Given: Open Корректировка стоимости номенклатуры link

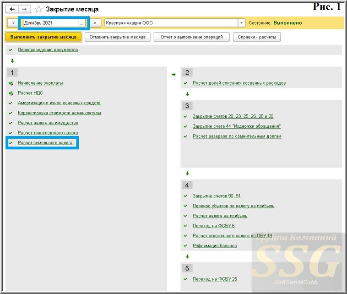Looking at the screenshot, I should pos(60,113).
